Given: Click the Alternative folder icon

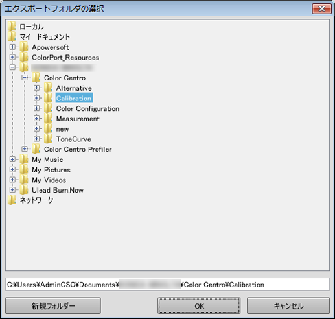Looking at the screenshot, I should coord(48,88).
